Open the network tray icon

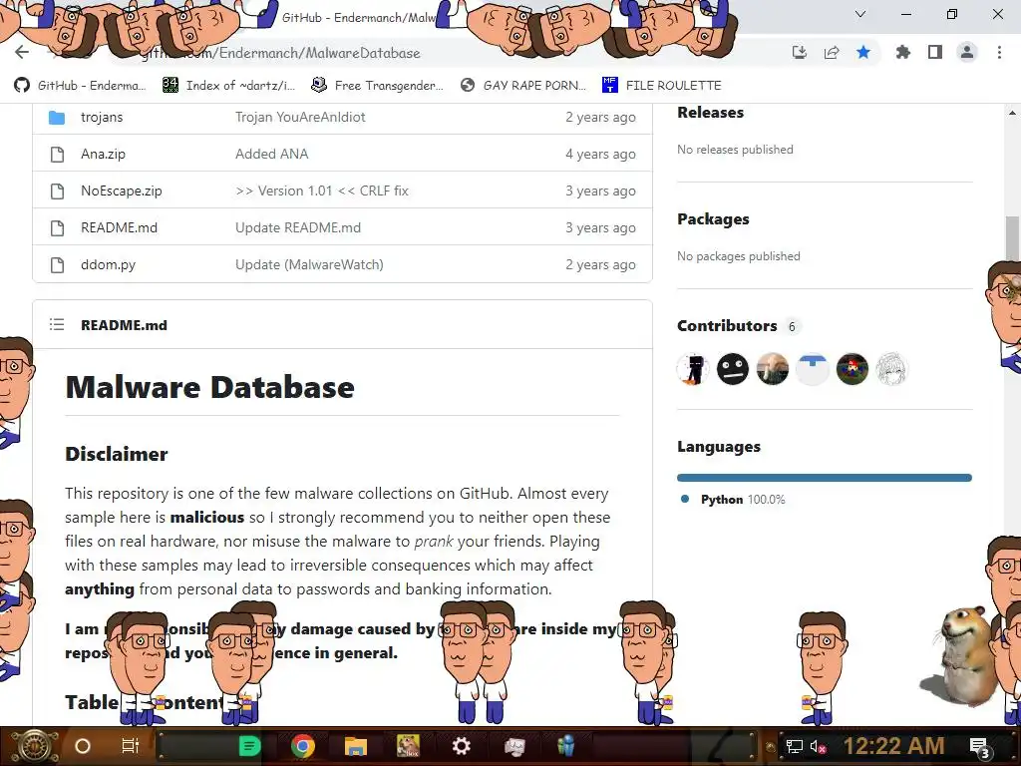coord(795,747)
